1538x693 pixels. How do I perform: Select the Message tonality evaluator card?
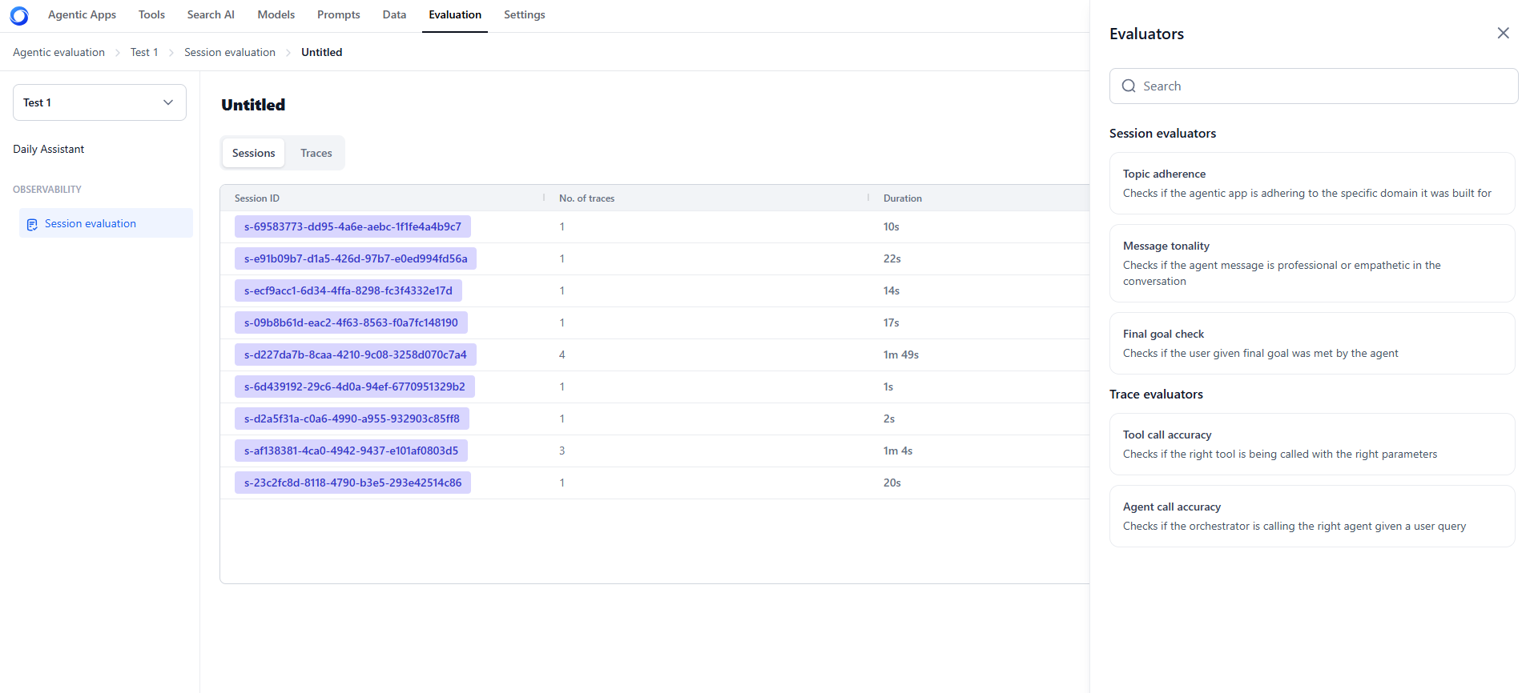coord(1312,263)
